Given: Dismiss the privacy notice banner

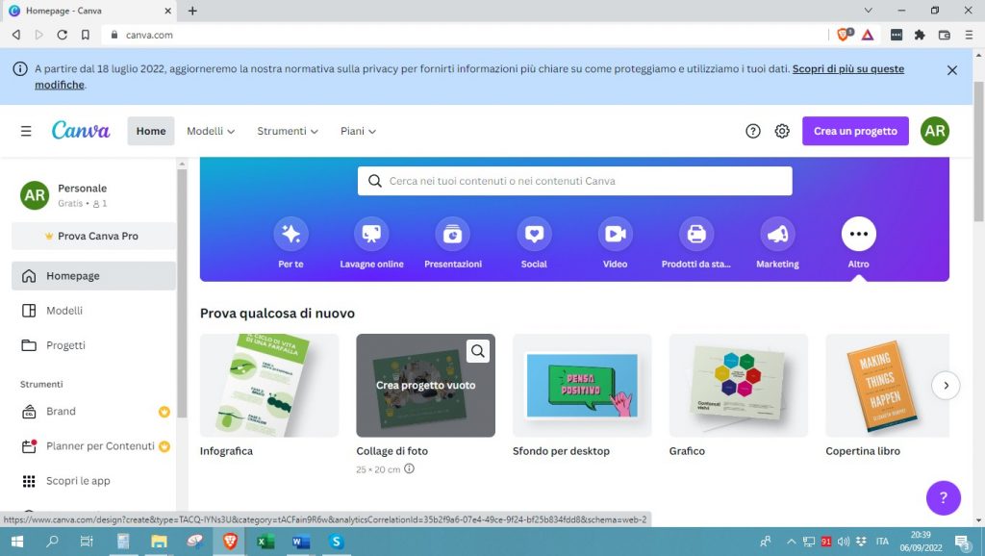Looking at the screenshot, I should [951, 70].
